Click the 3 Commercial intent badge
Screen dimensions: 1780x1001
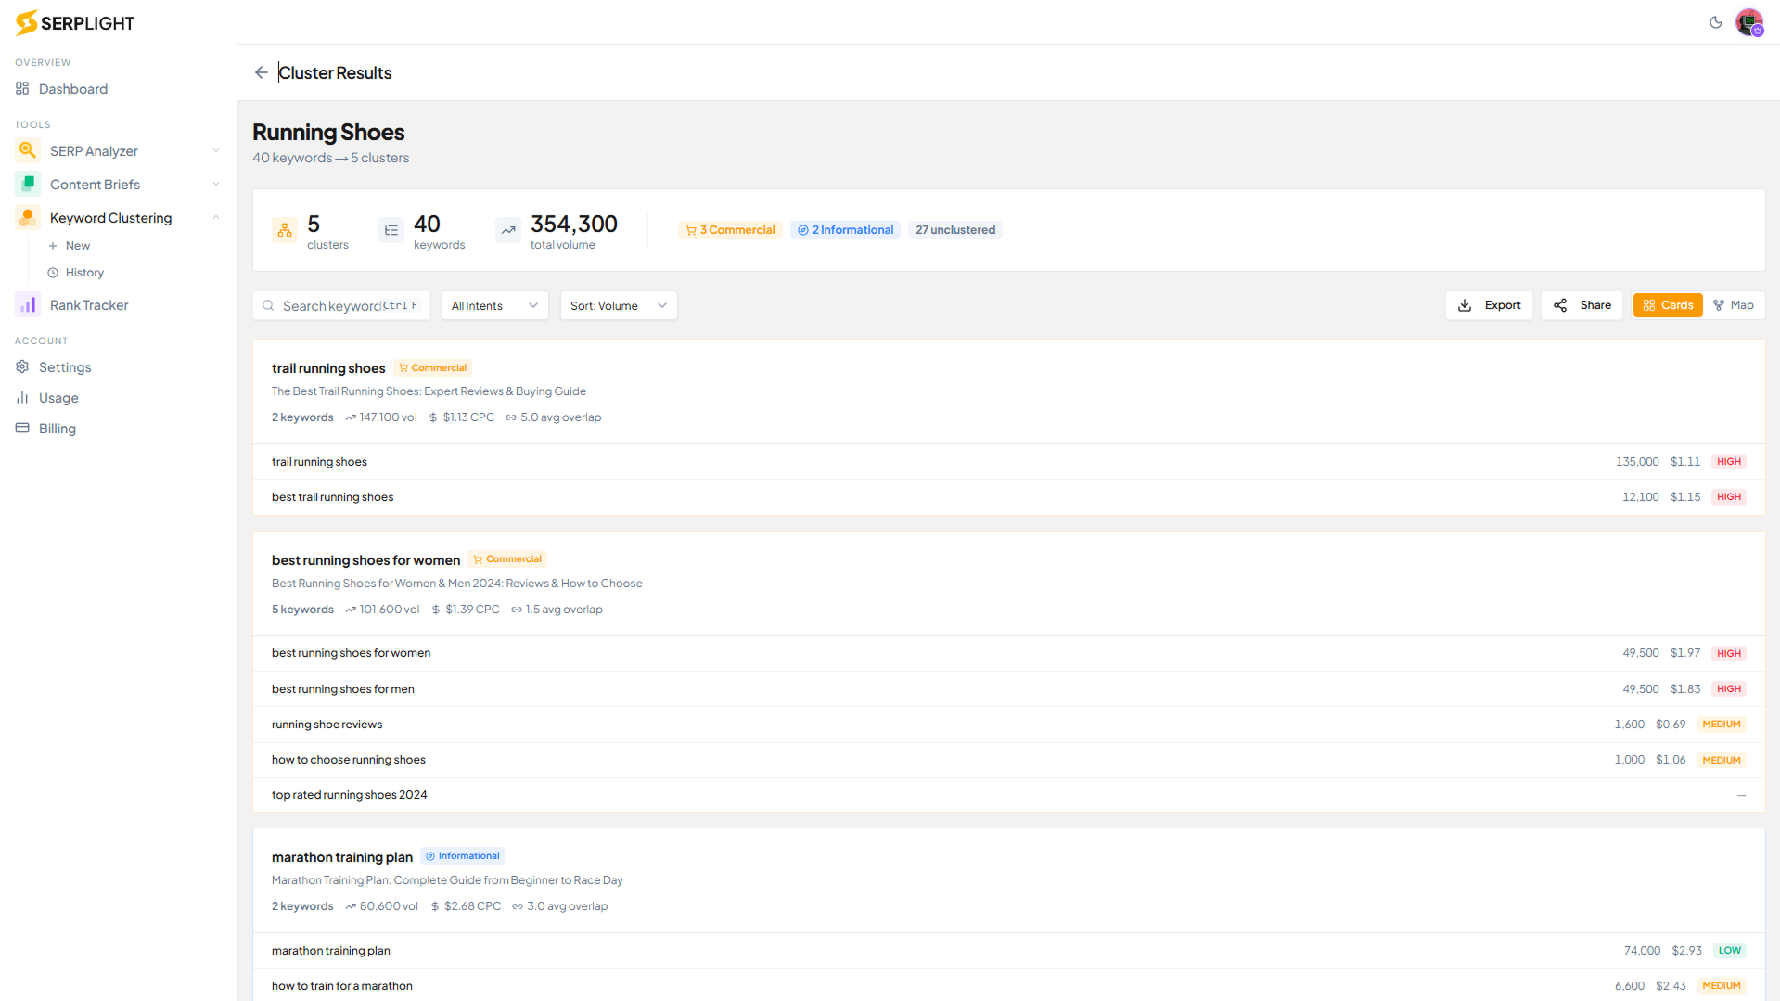tap(730, 229)
